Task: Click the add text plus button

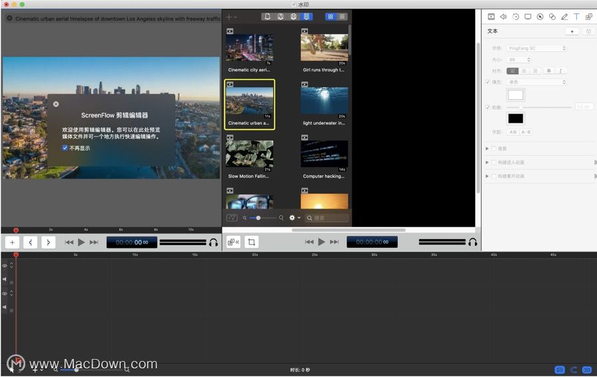Action: pos(572,31)
